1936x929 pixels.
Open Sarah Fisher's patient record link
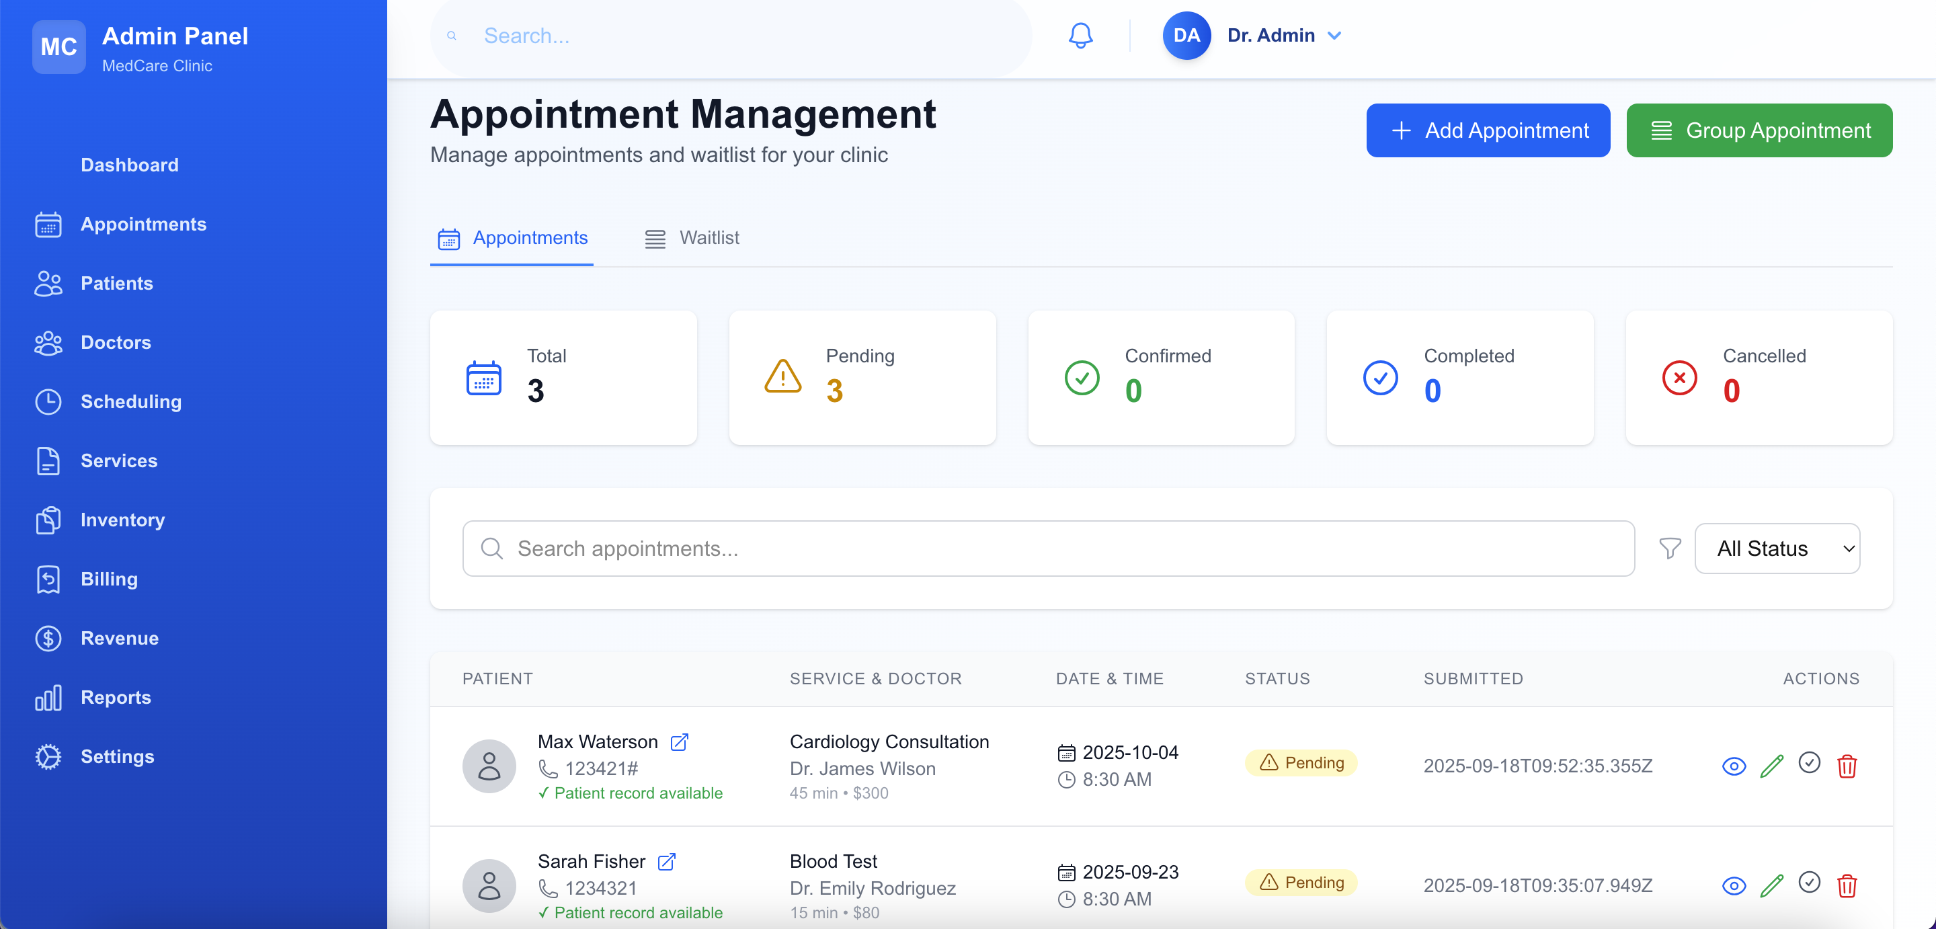point(666,861)
